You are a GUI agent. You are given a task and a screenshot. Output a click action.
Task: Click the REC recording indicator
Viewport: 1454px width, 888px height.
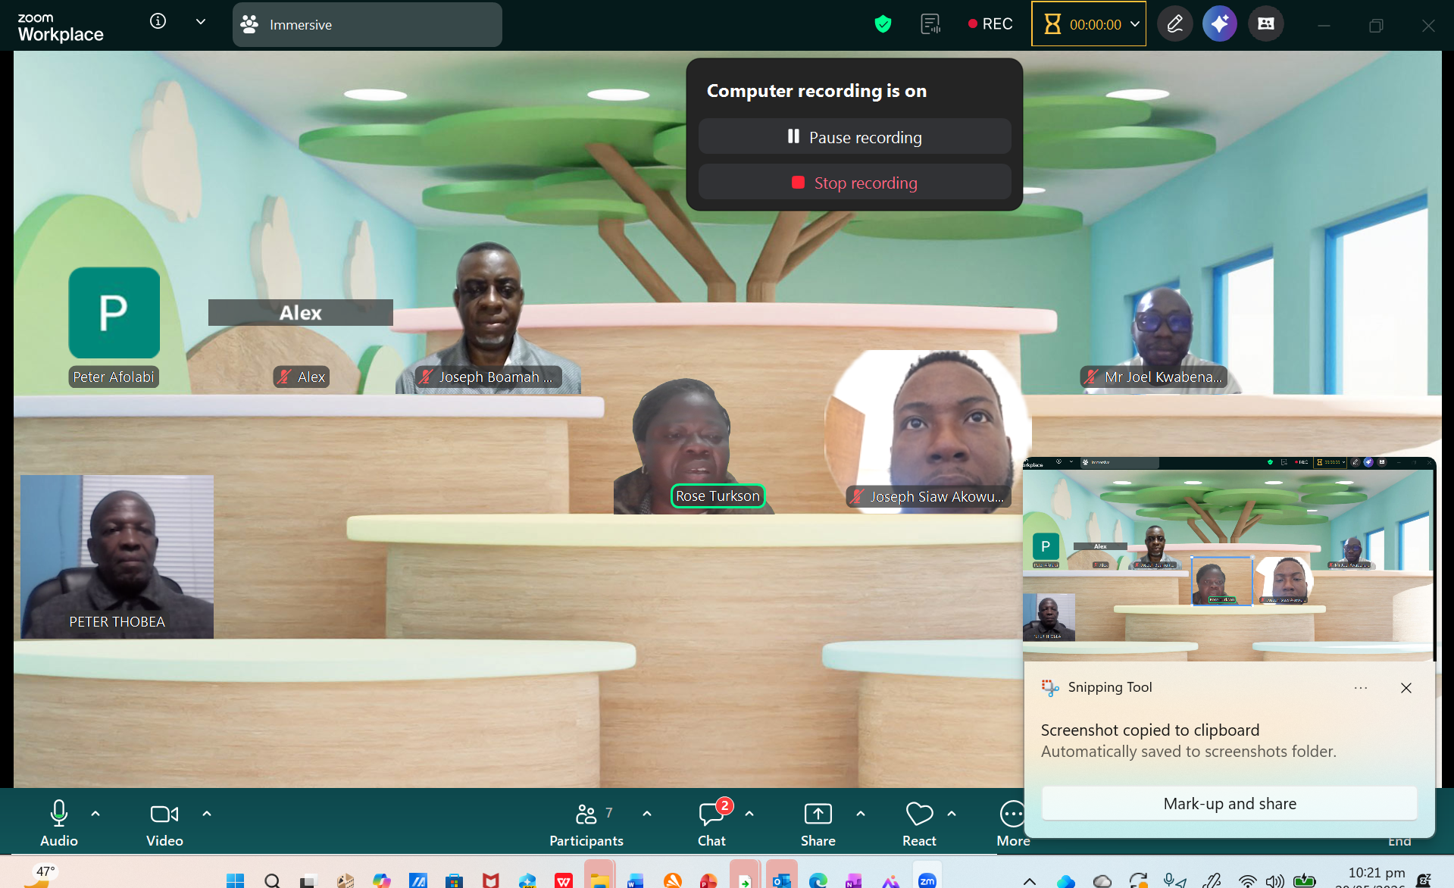(990, 24)
